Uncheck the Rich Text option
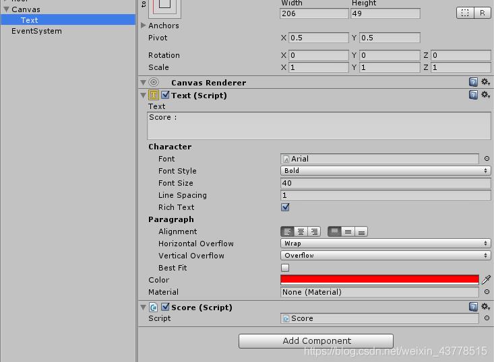 click(x=285, y=207)
